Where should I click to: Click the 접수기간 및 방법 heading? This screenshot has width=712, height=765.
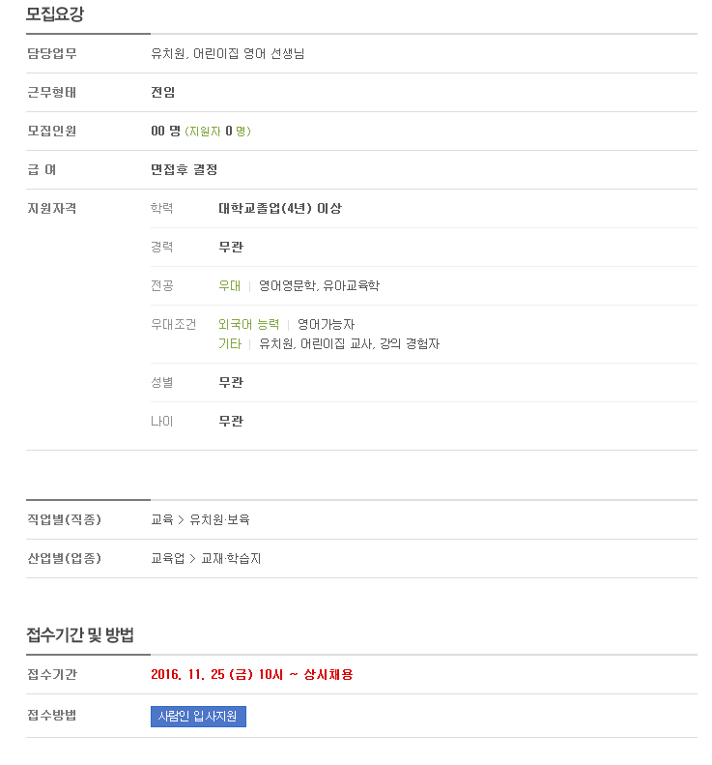[x=80, y=634]
